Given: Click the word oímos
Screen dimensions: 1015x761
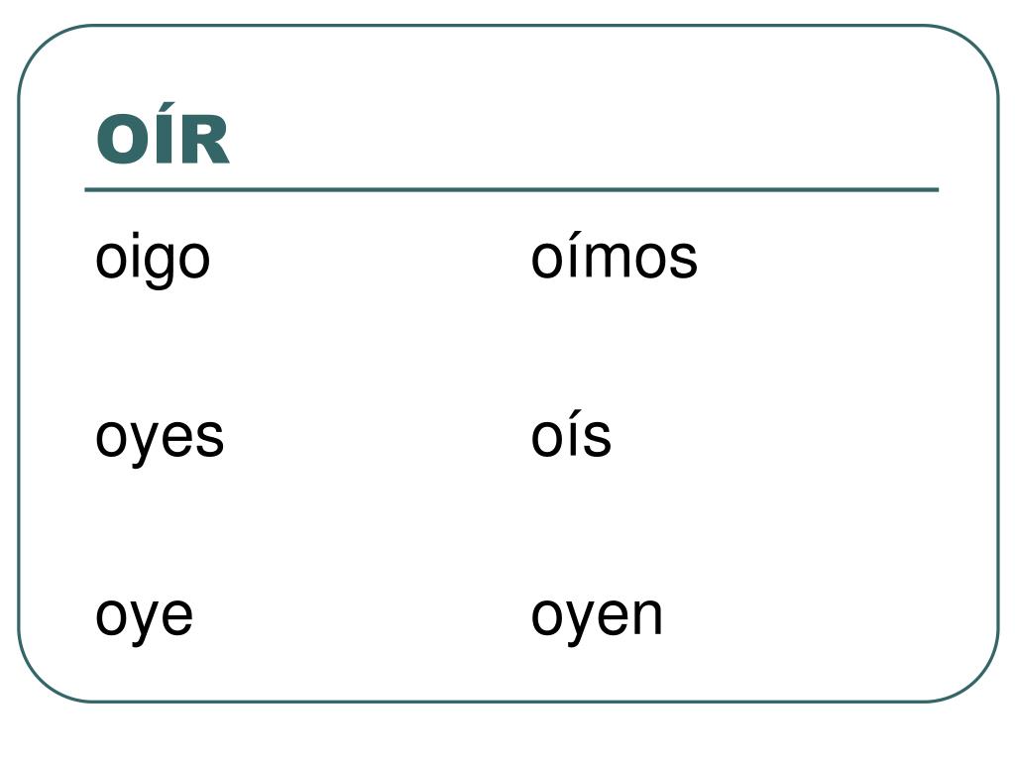Looking at the screenshot, I should (x=614, y=259).
